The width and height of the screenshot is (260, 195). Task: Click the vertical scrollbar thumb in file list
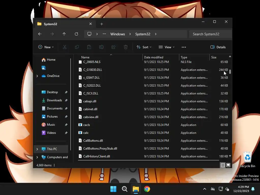tap(230, 72)
